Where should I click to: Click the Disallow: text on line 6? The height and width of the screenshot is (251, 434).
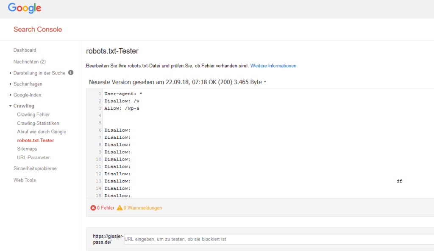pyautogui.click(x=117, y=130)
